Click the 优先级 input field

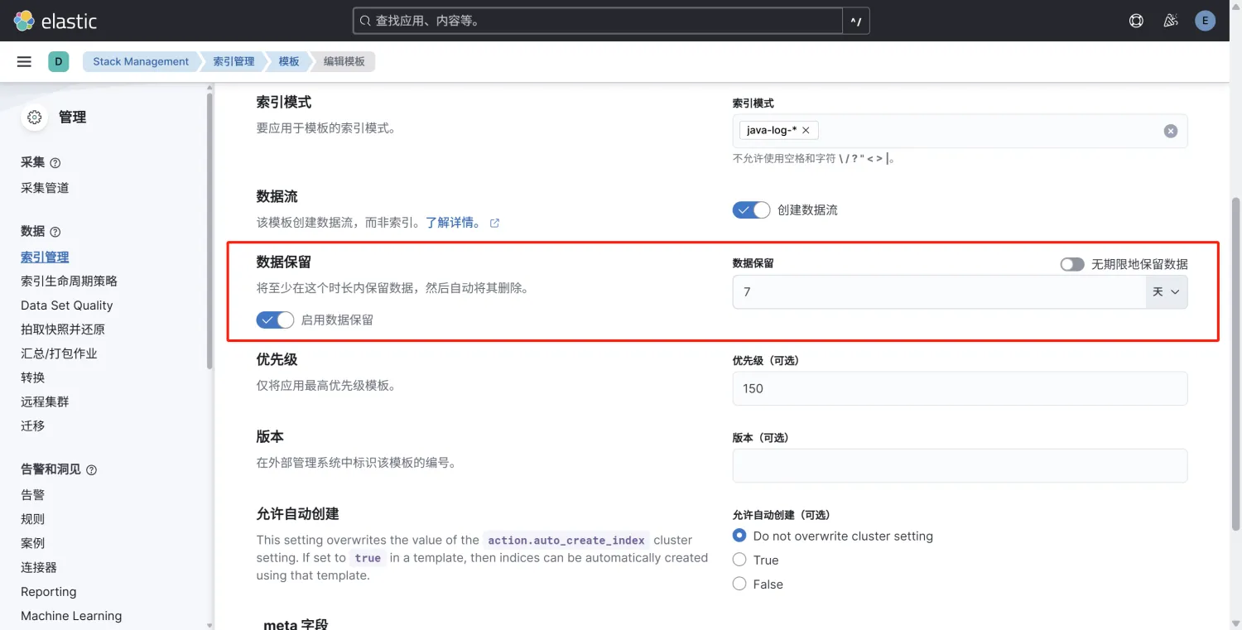point(960,388)
